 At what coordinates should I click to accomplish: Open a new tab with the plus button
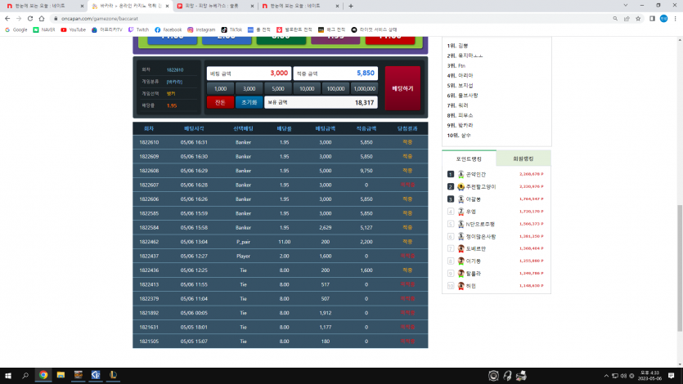[351, 6]
